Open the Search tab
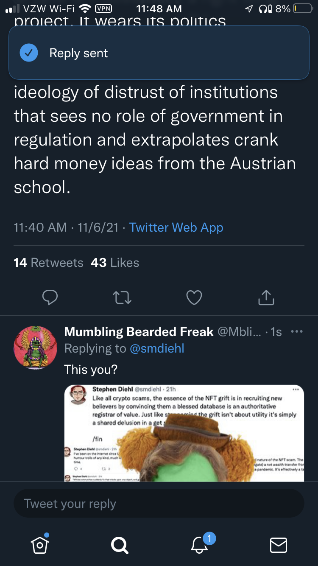This screenshot has width=318, height=566. click(x=119, y=545)
